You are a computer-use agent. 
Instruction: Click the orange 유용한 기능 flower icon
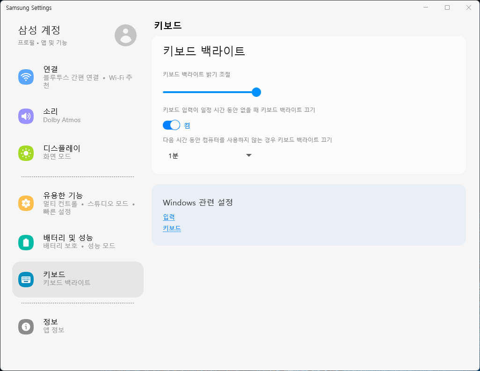26,203
